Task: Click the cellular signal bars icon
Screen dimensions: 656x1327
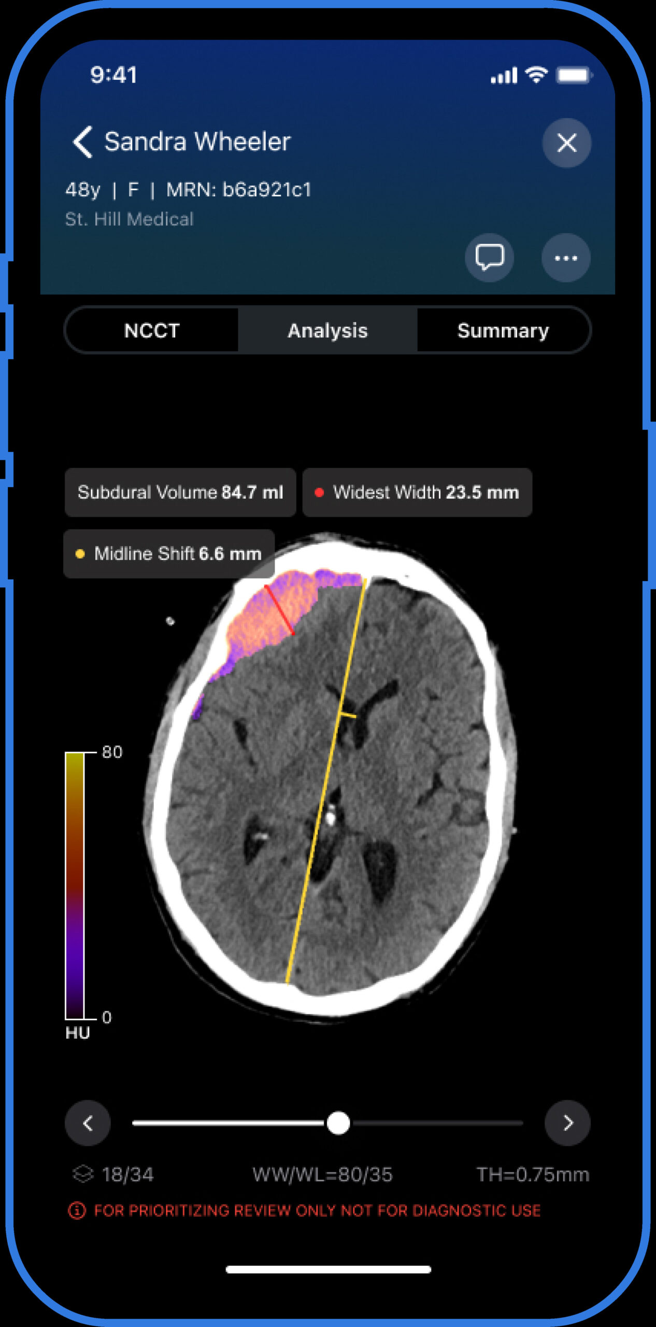Action: point(504,76)
